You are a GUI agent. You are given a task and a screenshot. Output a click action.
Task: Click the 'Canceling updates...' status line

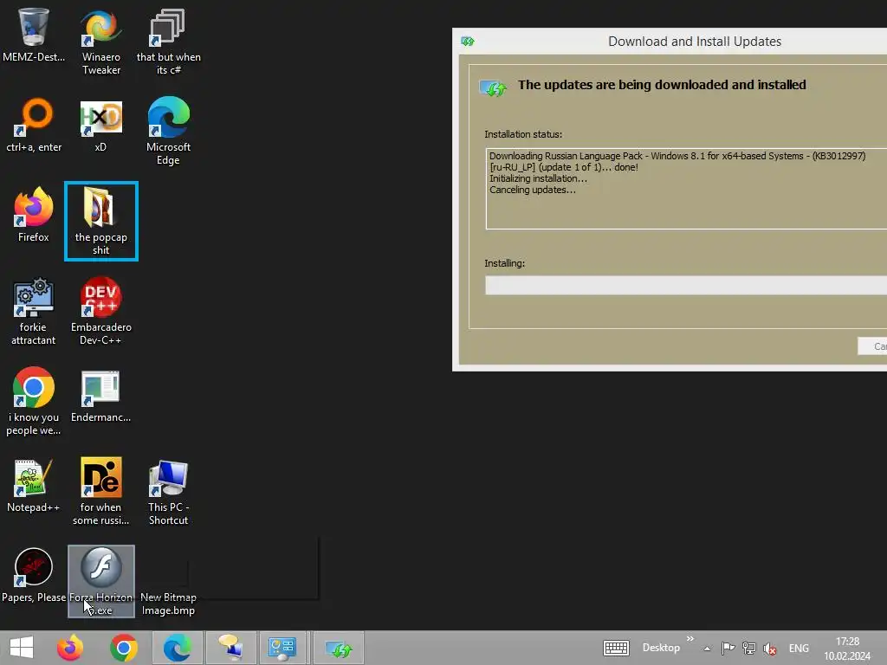click(x=533, y=190)
